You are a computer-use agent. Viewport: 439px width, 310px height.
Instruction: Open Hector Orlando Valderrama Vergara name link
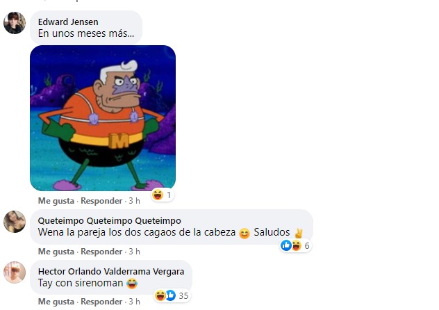click(111, 271)
